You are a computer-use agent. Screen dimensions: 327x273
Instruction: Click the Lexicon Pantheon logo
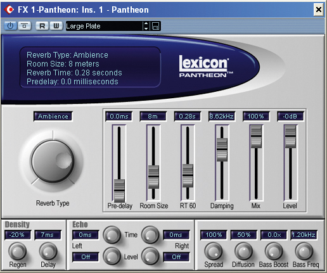pos(206,67)
